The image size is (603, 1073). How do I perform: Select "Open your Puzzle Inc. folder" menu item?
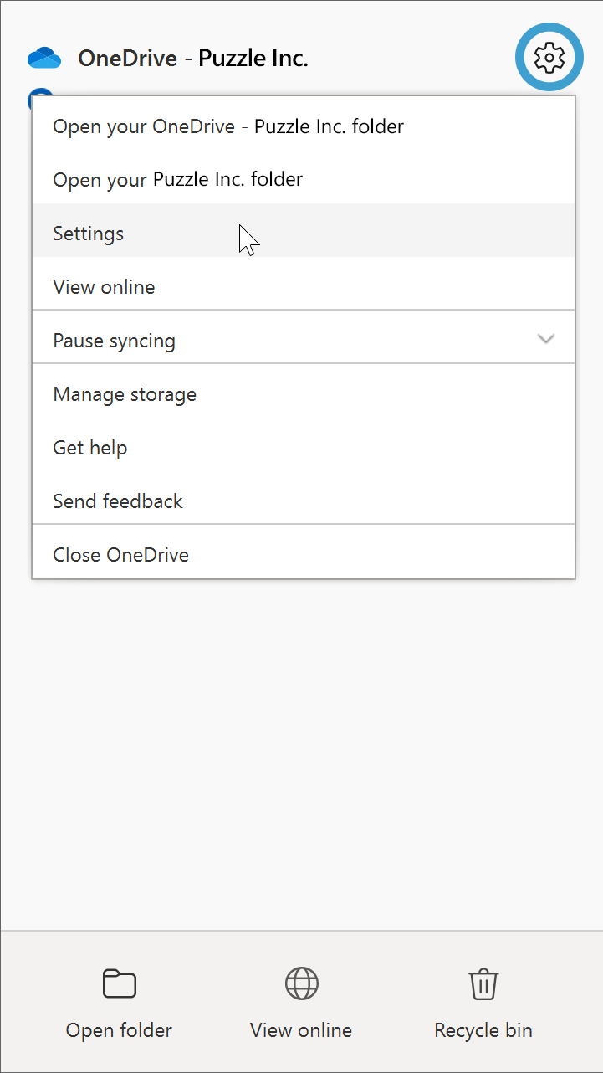pos(177,179)
